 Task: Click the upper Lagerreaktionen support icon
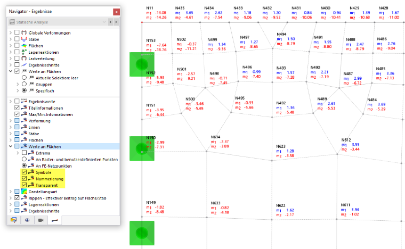24,52
